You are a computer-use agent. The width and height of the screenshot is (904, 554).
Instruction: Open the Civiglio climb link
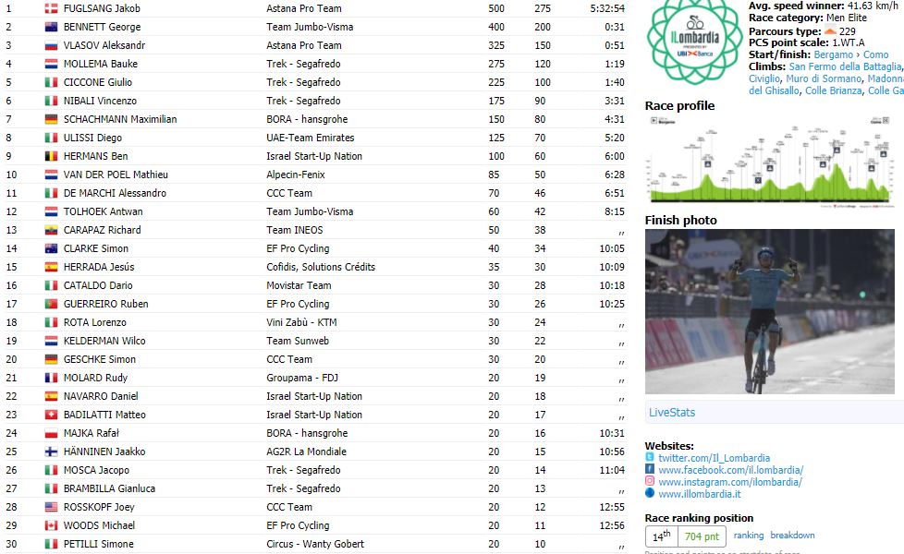pyautogui.click(x=764, y=78)
